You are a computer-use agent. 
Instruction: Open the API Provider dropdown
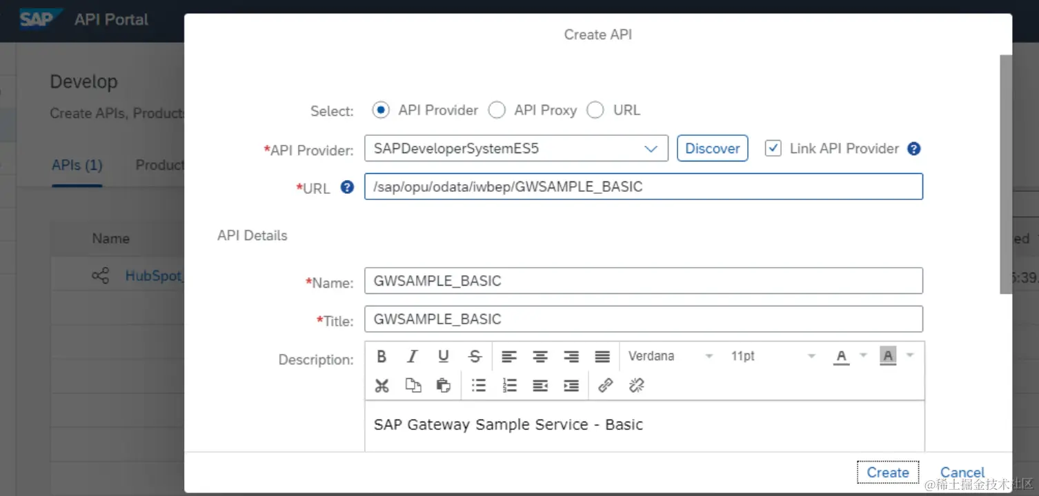pyautogui.click(x=650, y=148)
